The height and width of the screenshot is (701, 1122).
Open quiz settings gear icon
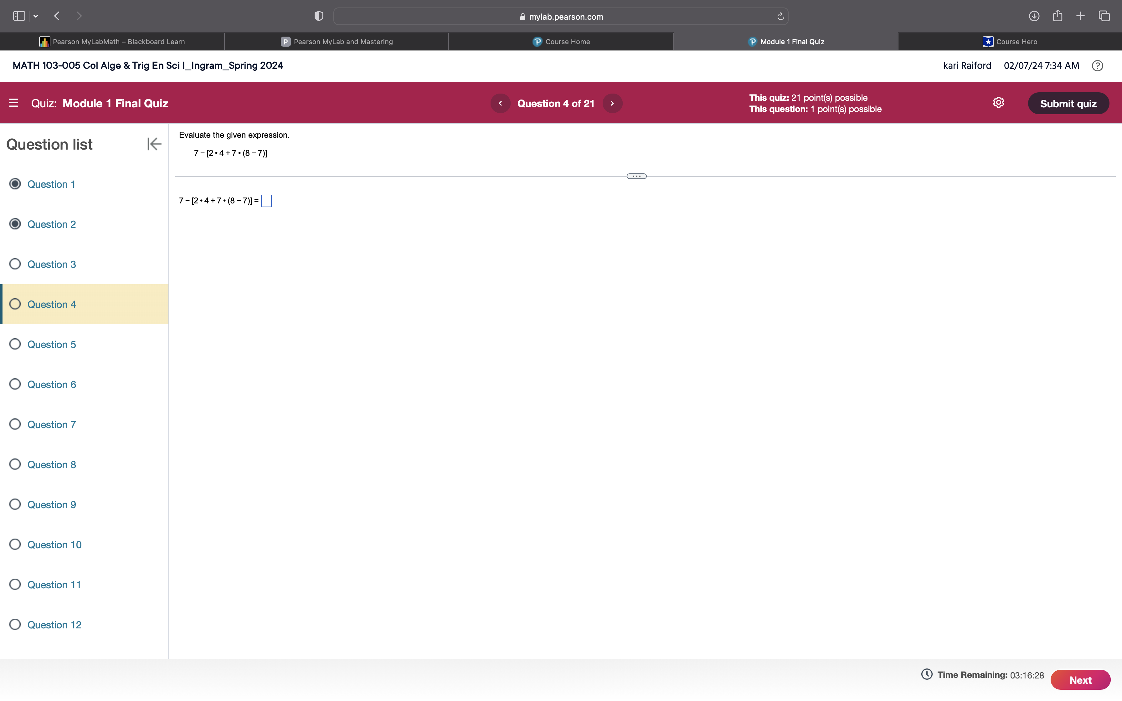[998, 102]
